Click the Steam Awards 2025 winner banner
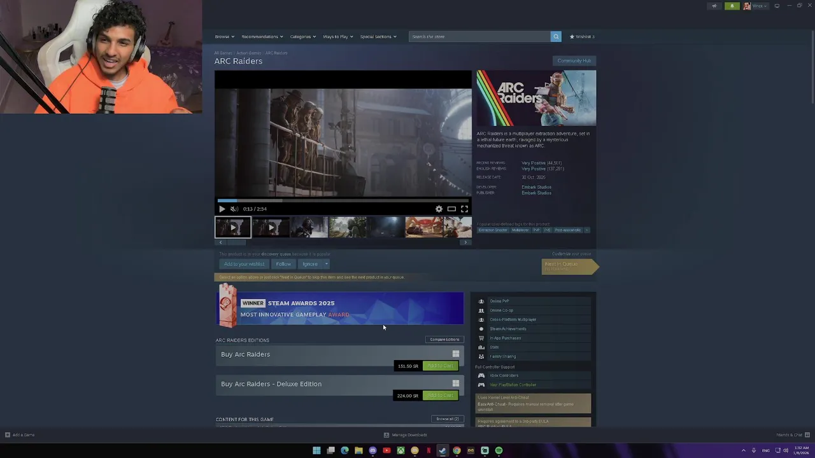815x458 pixels. 340,309
